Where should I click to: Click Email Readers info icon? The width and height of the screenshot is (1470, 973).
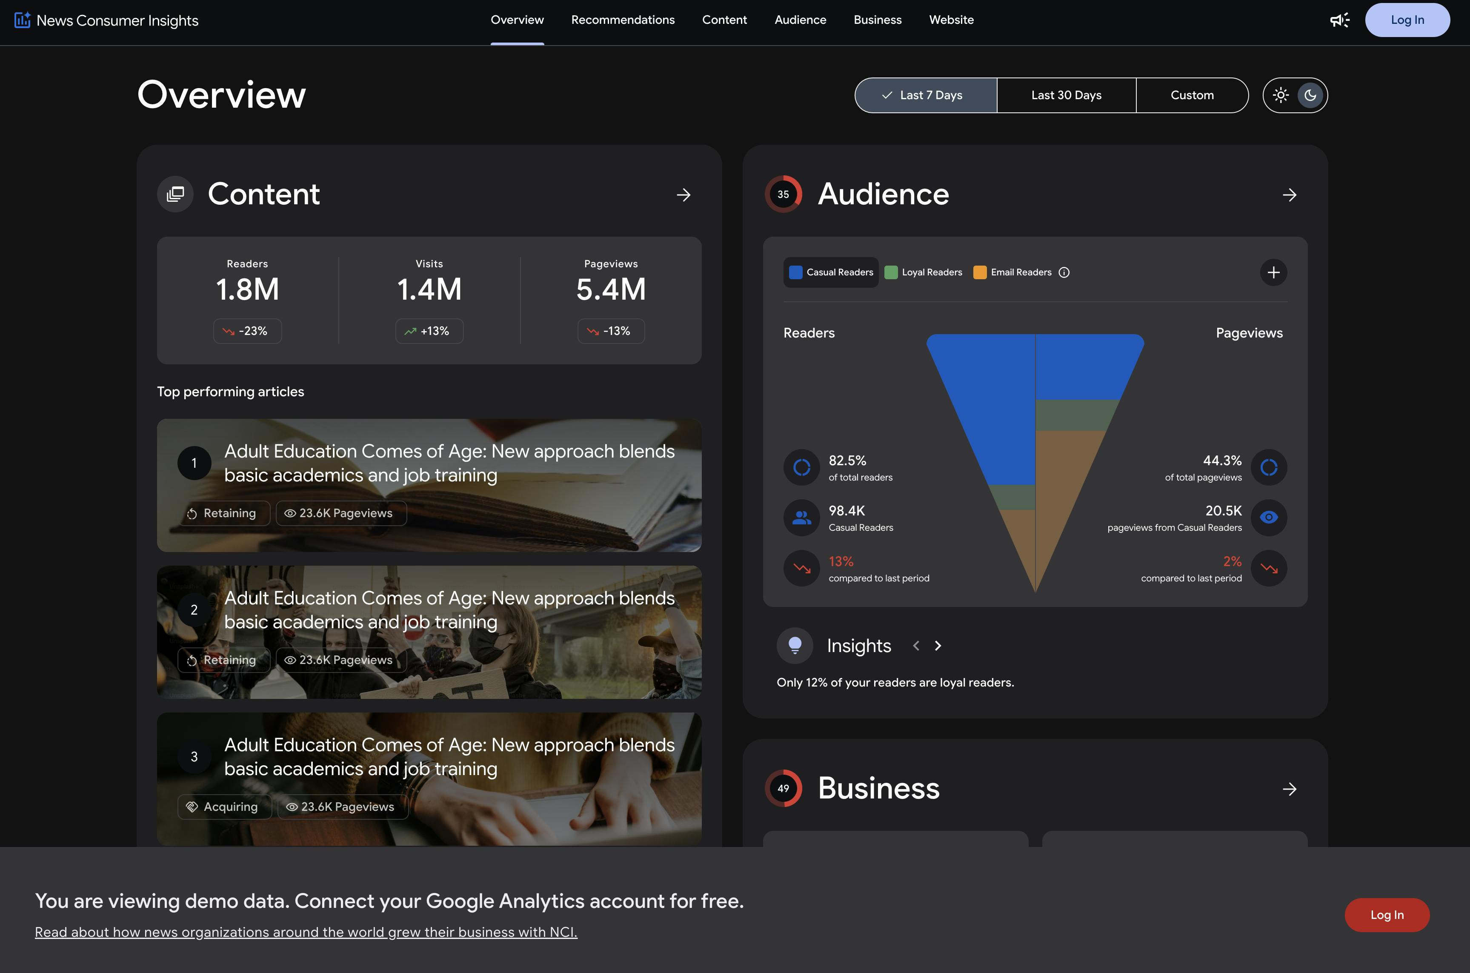tap(1064, 272)
